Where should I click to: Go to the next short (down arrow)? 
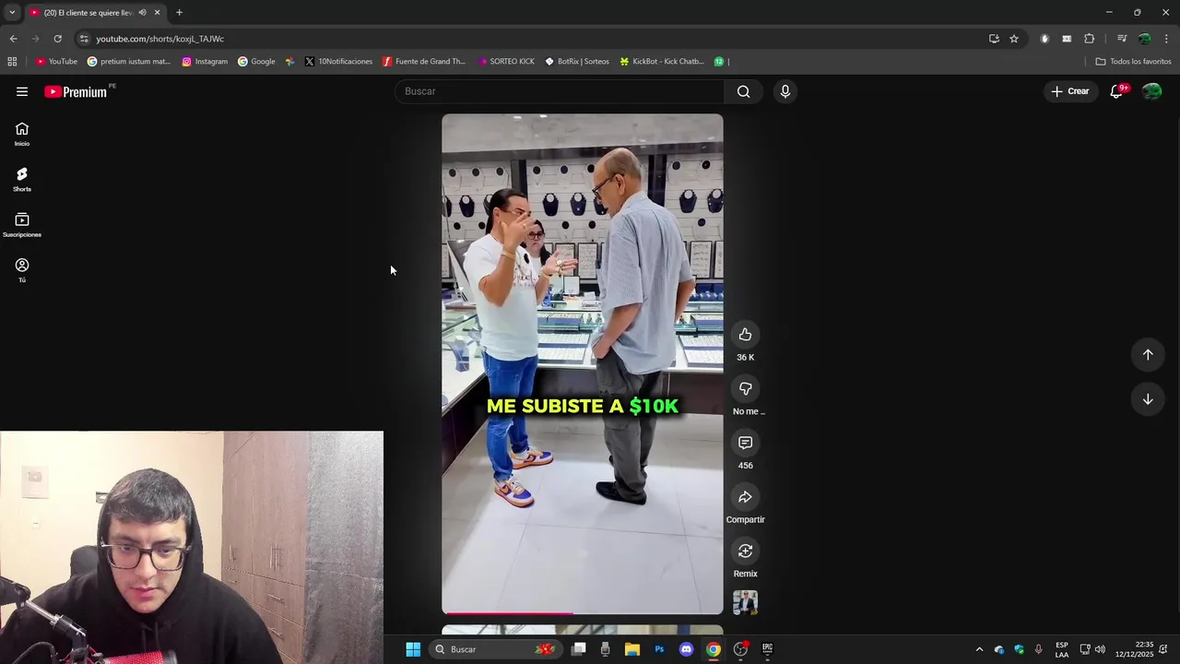tap(1148, 399)
